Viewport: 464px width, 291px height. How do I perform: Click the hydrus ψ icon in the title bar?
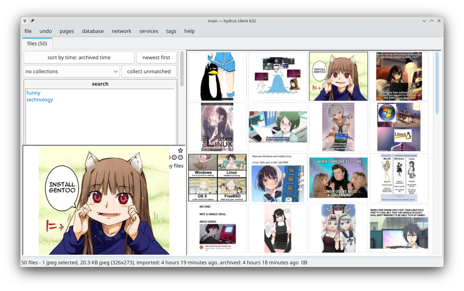25,20
